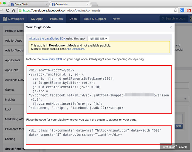192x152 pixels.
Task: Switch to the Quick Starts tab
Action: [29, 4]
